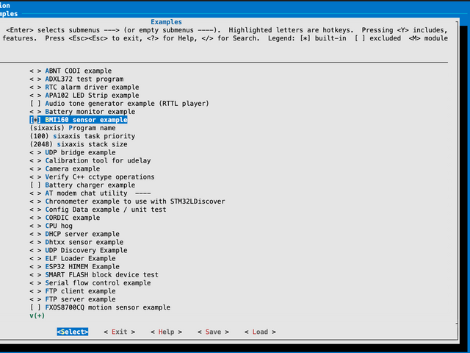This screenshot has width=470, height=353.
Task: Select UDP Discovery Example
Action: pos(79,250)
